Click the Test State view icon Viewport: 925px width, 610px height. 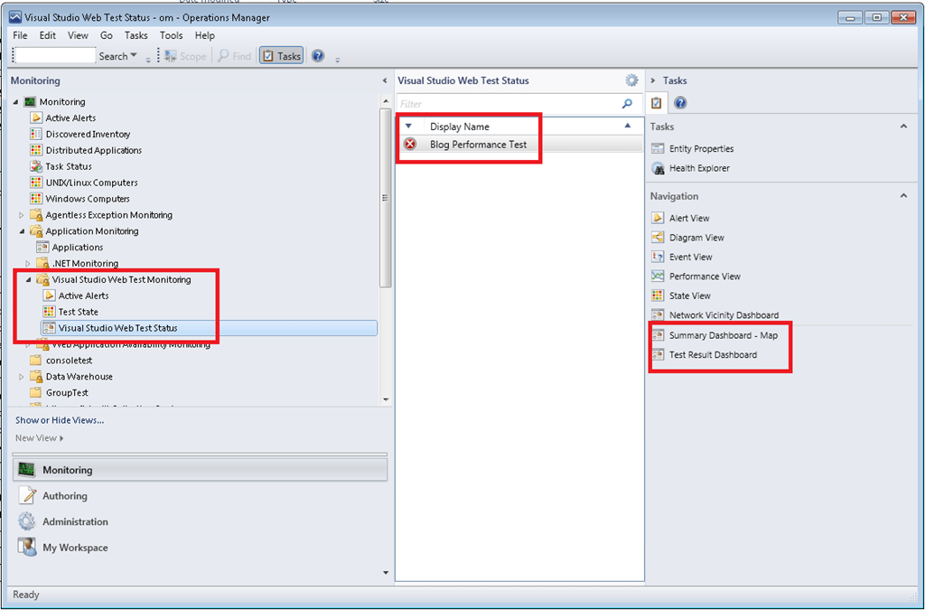[x=49, y=312]
